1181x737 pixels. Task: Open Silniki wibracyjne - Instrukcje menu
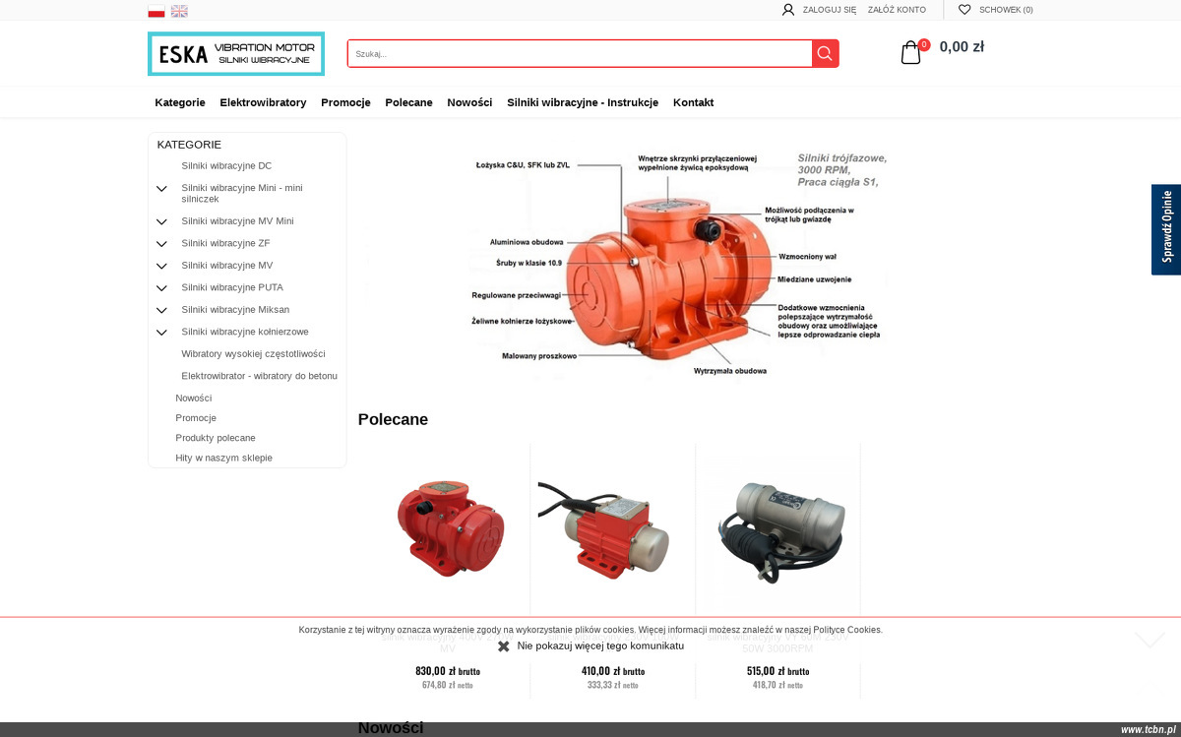583,102
